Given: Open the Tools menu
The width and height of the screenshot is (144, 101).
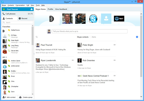Looking at the screenshot, I should (38, 5).
